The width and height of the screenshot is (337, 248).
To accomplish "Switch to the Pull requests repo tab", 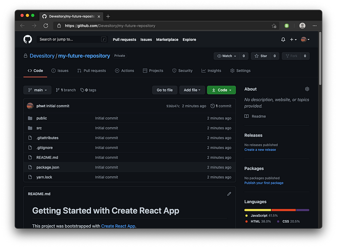I will [91, 71].
